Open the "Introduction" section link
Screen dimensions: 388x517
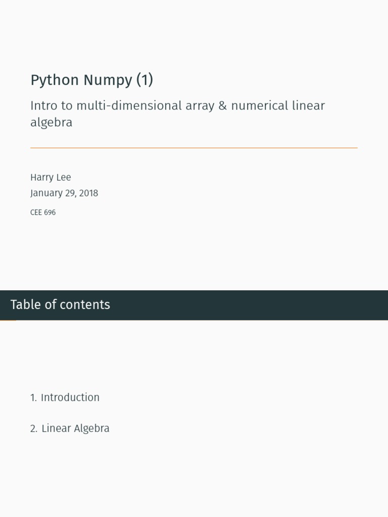70,398
